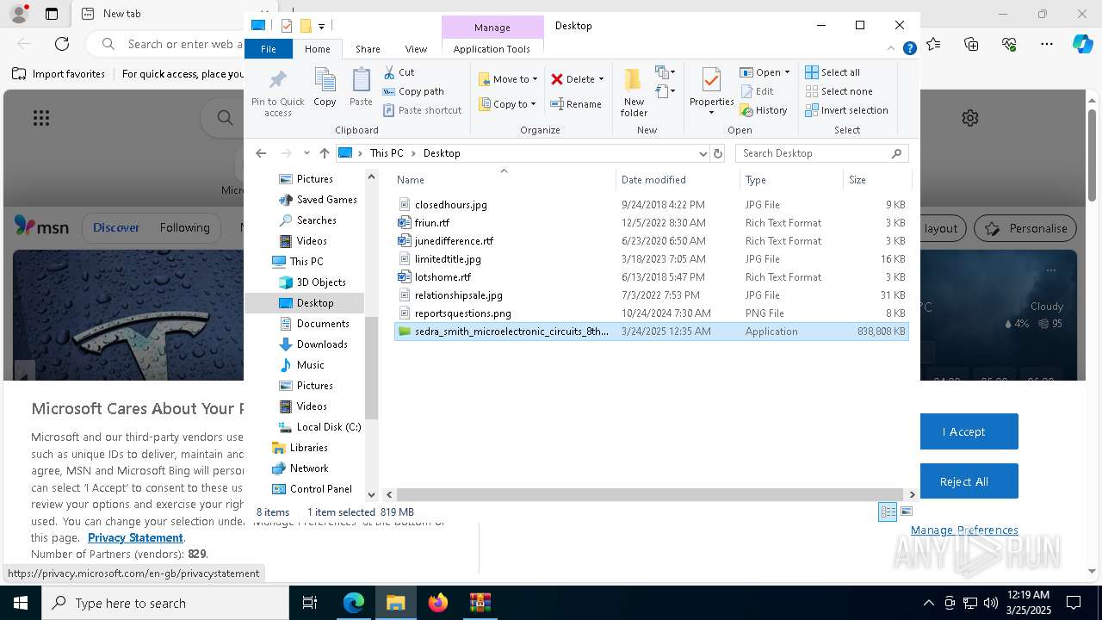Click the Copy ribbon icon
The height and width of the screenshot is (620, 1102).
coord(325,87)
